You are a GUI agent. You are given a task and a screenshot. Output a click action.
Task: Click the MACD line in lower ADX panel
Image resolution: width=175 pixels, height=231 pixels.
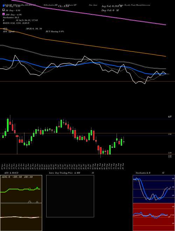[20, 217]
